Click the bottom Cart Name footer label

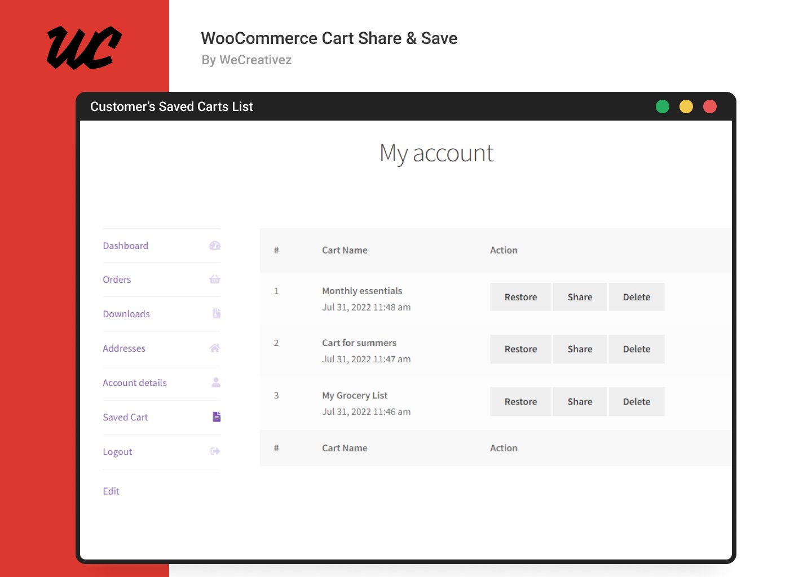pos(345,448)
